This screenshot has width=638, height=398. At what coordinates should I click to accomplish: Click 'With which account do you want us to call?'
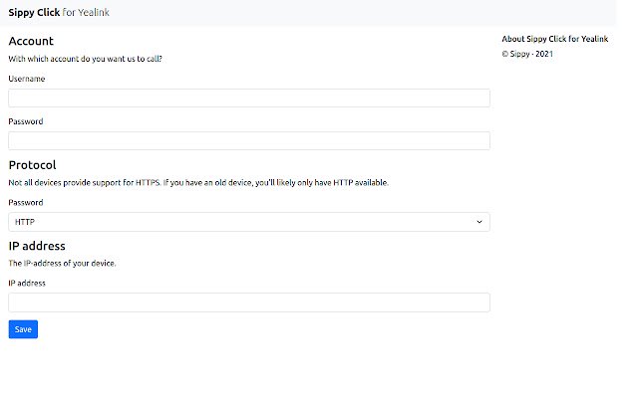(85, 59)
